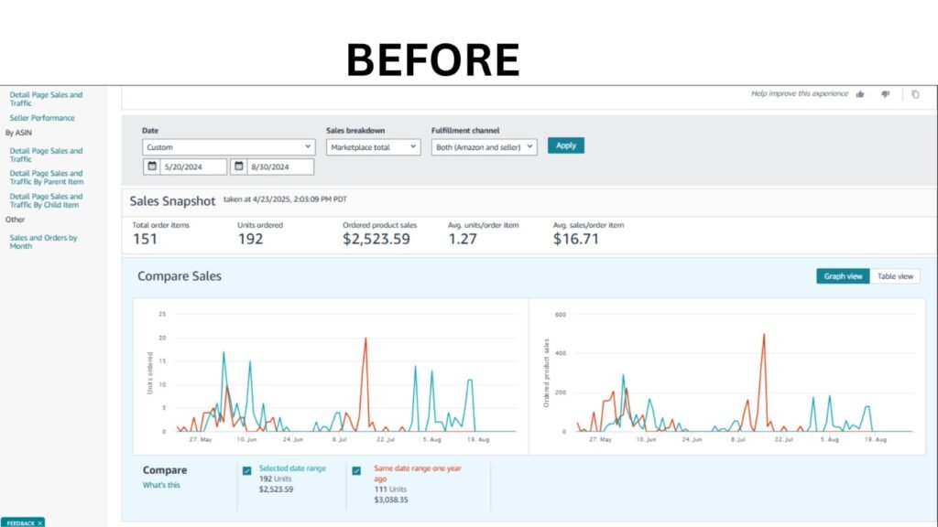The width and height of the screenshot is (938, 527).
Task: Open the Sales breakdown dropdown
Action: pos(374,146)
